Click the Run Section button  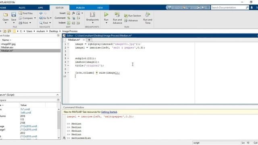point(133,16)
